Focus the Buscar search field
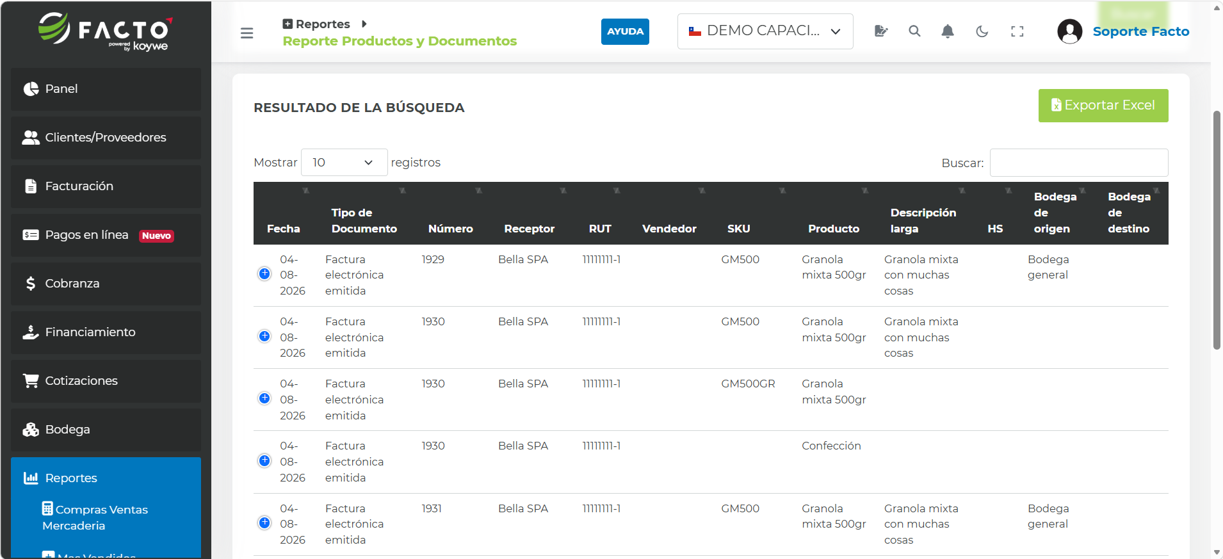 click(x=1079, y=163)
